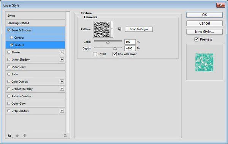This screenshot has width=228, height=144.
Task: Add another Gradient Overlay plus icon
Action: pyautogui.click(x=62, y=89)
